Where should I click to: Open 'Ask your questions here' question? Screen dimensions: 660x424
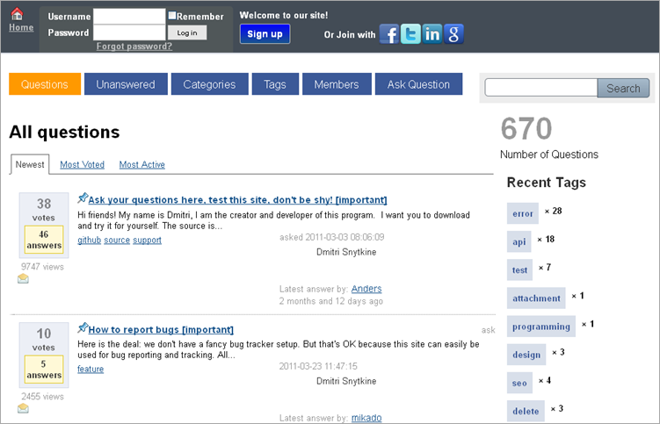(237, 200)
